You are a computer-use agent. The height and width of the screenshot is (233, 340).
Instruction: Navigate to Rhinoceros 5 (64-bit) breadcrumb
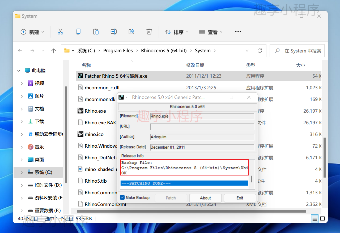[164, 51]
